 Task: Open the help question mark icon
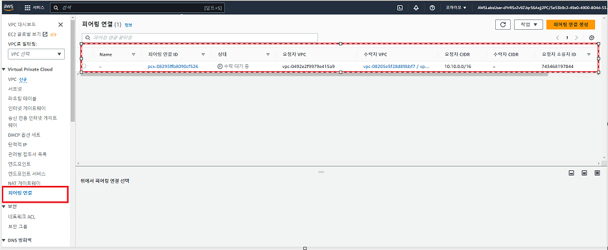(432, 8)
